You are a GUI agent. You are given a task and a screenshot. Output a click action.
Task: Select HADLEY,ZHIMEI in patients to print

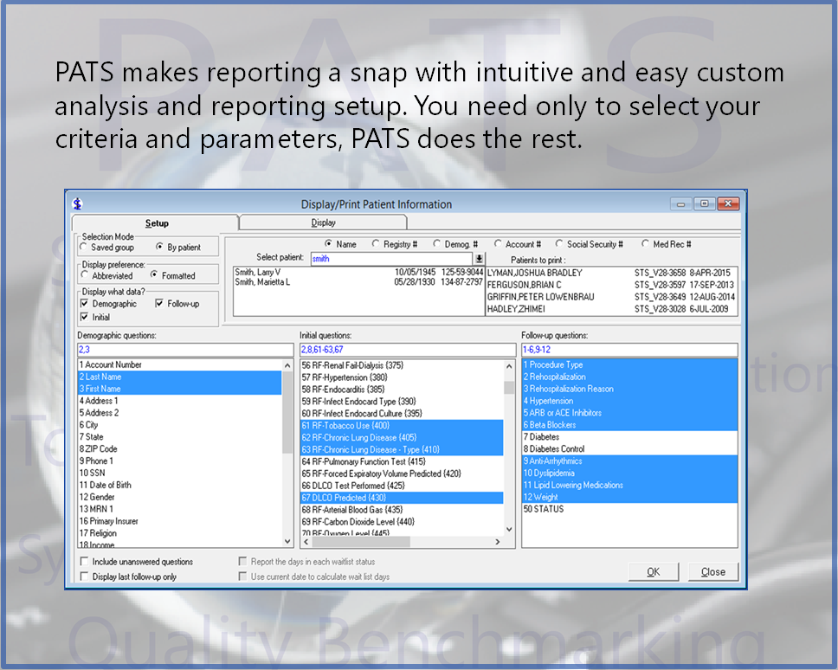(x=611, y=309)
